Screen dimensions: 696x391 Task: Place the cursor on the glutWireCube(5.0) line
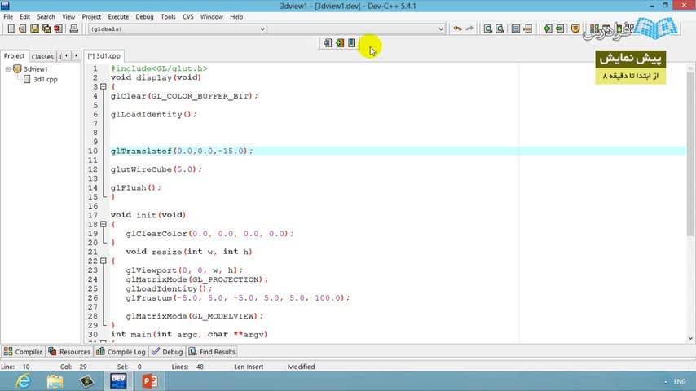(156, 169)
